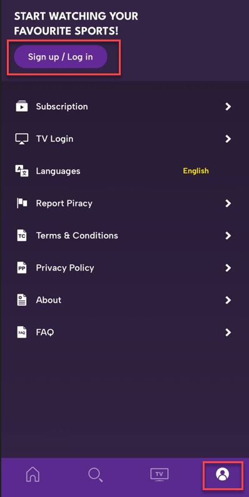Image resolution: width=249 pixels, height=497 pixels.
Task: Click the TC document icon
Action: 22,235
